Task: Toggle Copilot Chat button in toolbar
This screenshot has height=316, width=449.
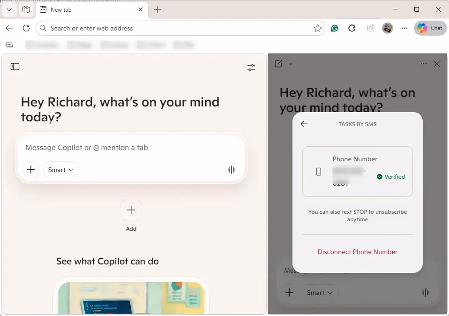Action: (x=430, y=28)
